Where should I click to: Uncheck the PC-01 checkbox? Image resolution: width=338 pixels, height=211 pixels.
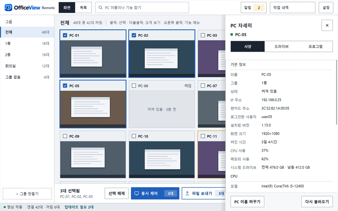(x=65, y=35)
